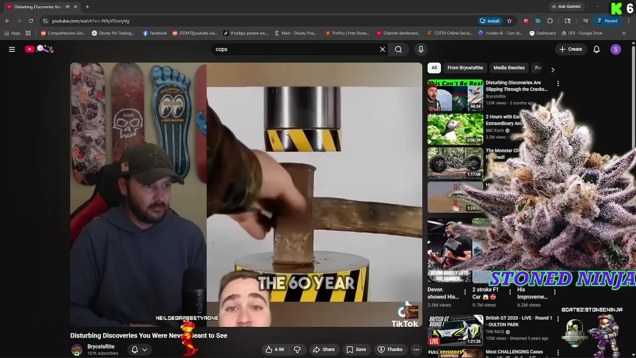Open Disturbing Discoveries 58:54 thumbnail
Image resolution: width=636 pixels, height=358 pixels.
pos(455,95)
